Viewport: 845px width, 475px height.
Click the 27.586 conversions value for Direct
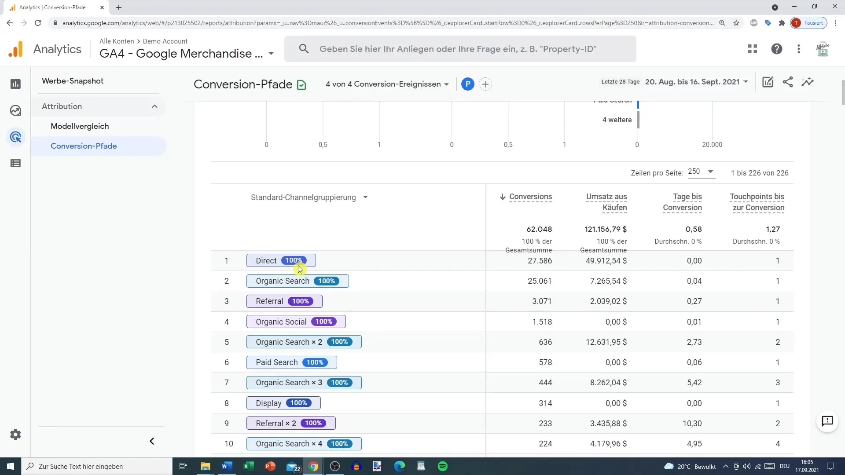[x=540, y=261]
